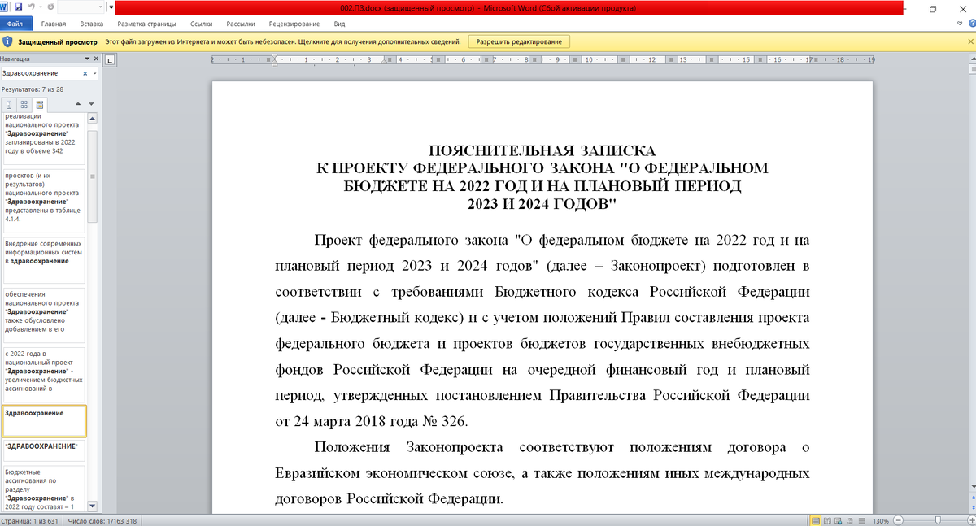Open the Навигация pane options dropdown

(x=87, y=59)
